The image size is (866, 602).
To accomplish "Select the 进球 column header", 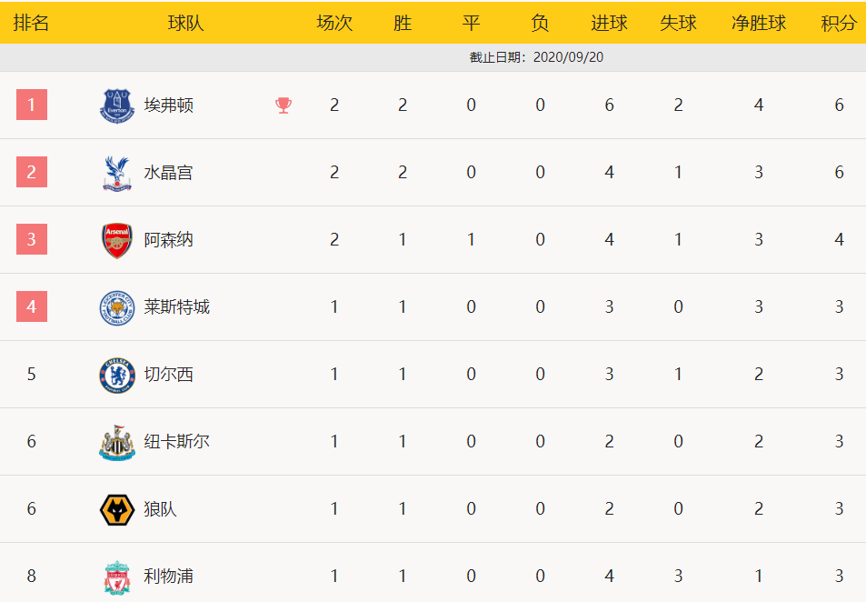I will 609,23.
